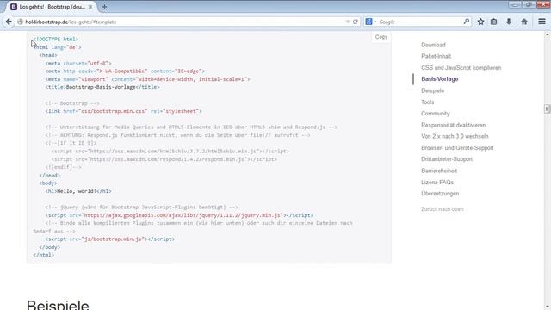Open the Tools sidebar link
The image size is (551, 310).
pyautogui.click(x=428, y=102)
